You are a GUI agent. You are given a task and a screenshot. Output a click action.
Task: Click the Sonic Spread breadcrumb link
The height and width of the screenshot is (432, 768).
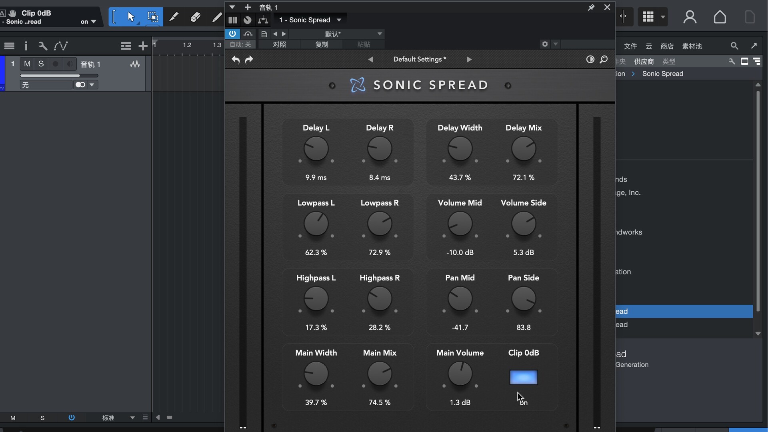pyautogui.click(x=663, y=74)
